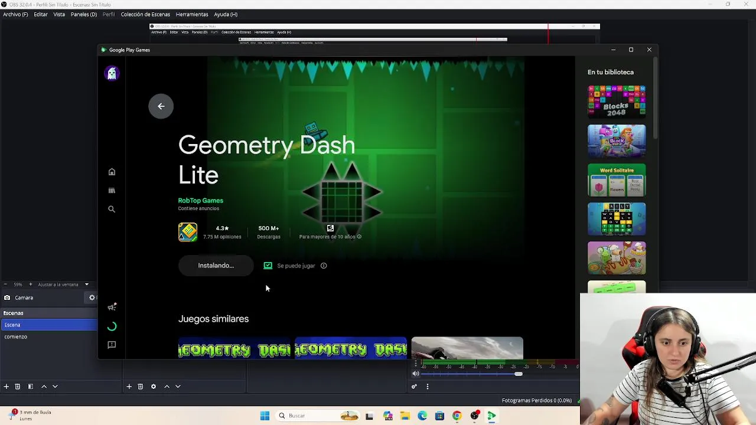Open the Library icon in sidebar
756x425 pixels.
tap(112, 191)
